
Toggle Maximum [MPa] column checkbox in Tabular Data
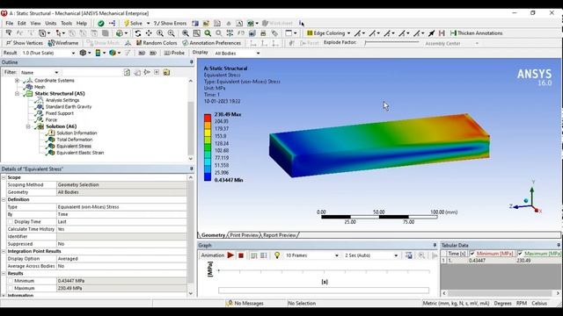520,254
